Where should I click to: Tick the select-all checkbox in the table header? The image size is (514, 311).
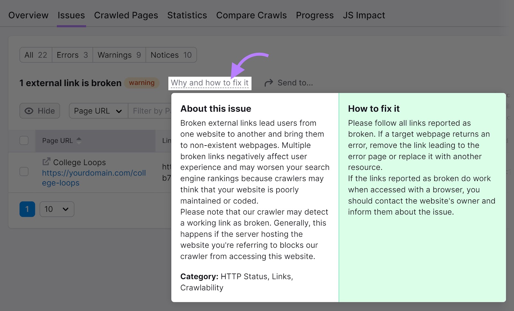coord(24,140)
